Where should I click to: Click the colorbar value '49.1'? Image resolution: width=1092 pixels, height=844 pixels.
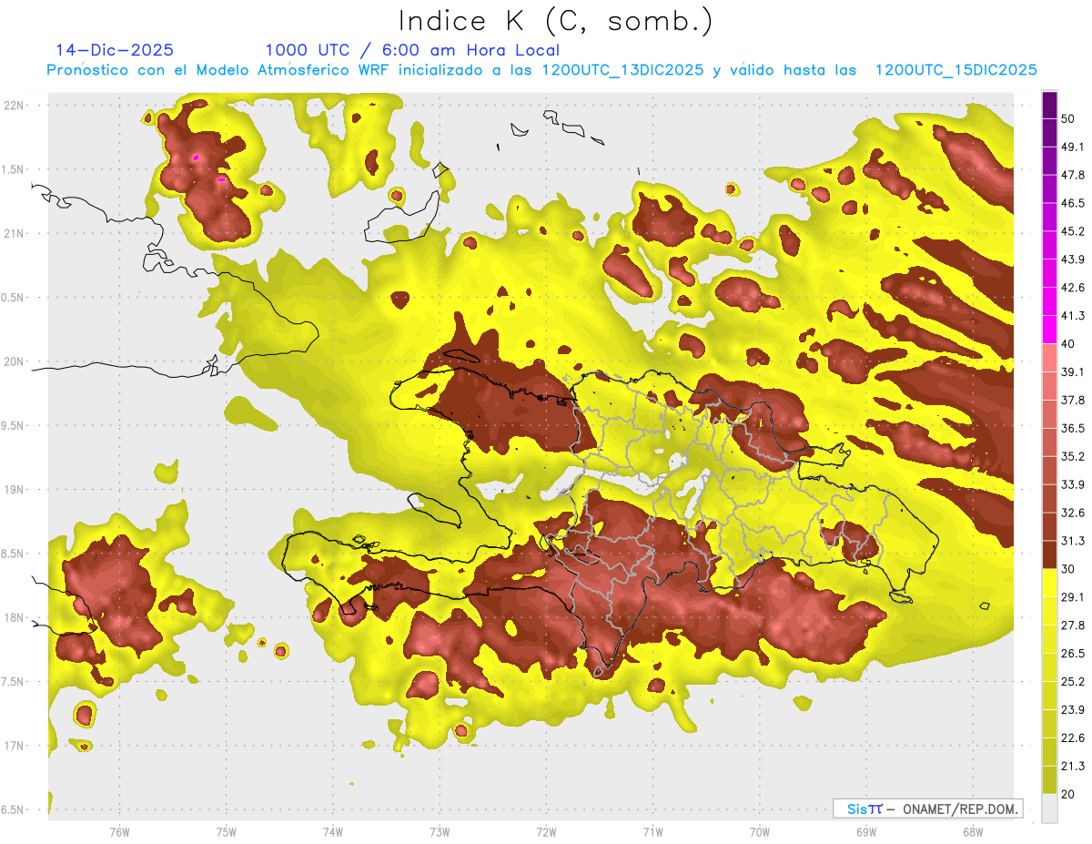click(1073, 147)
